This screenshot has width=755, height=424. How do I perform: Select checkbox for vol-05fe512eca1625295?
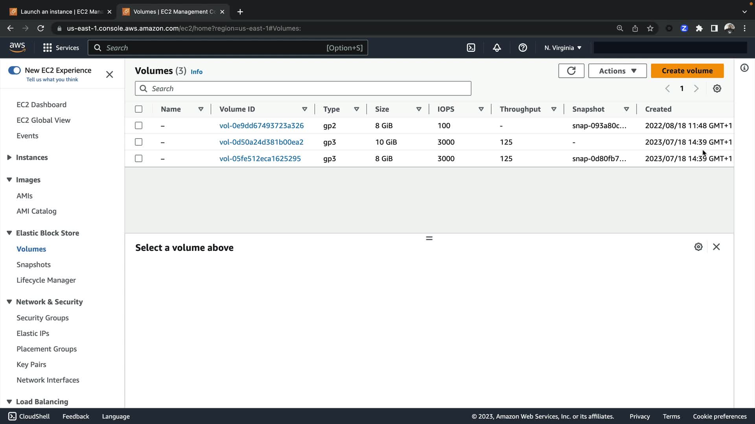tap(138, 159)
